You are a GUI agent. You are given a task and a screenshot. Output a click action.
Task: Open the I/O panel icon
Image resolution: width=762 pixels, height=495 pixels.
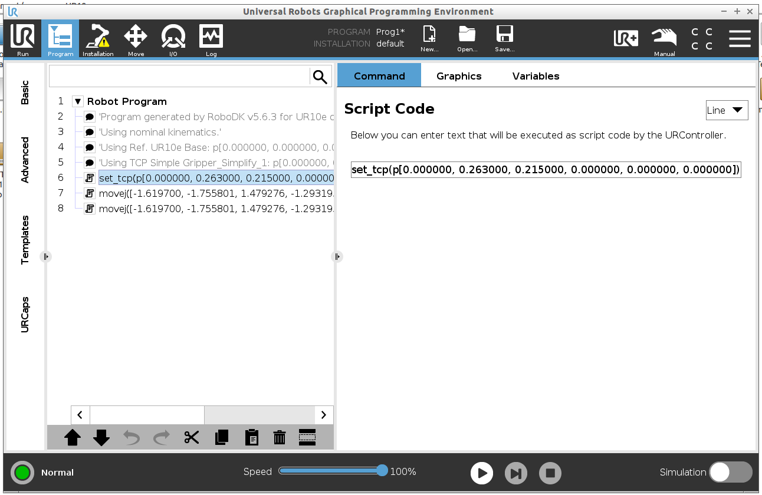(173, 40)
